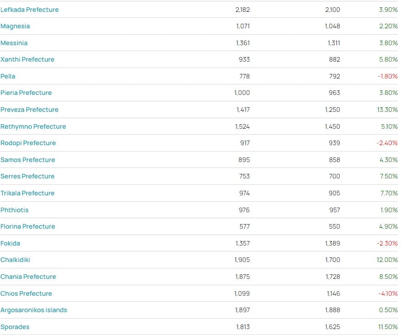Select the Trikala Prefecture link

(27, 193)
